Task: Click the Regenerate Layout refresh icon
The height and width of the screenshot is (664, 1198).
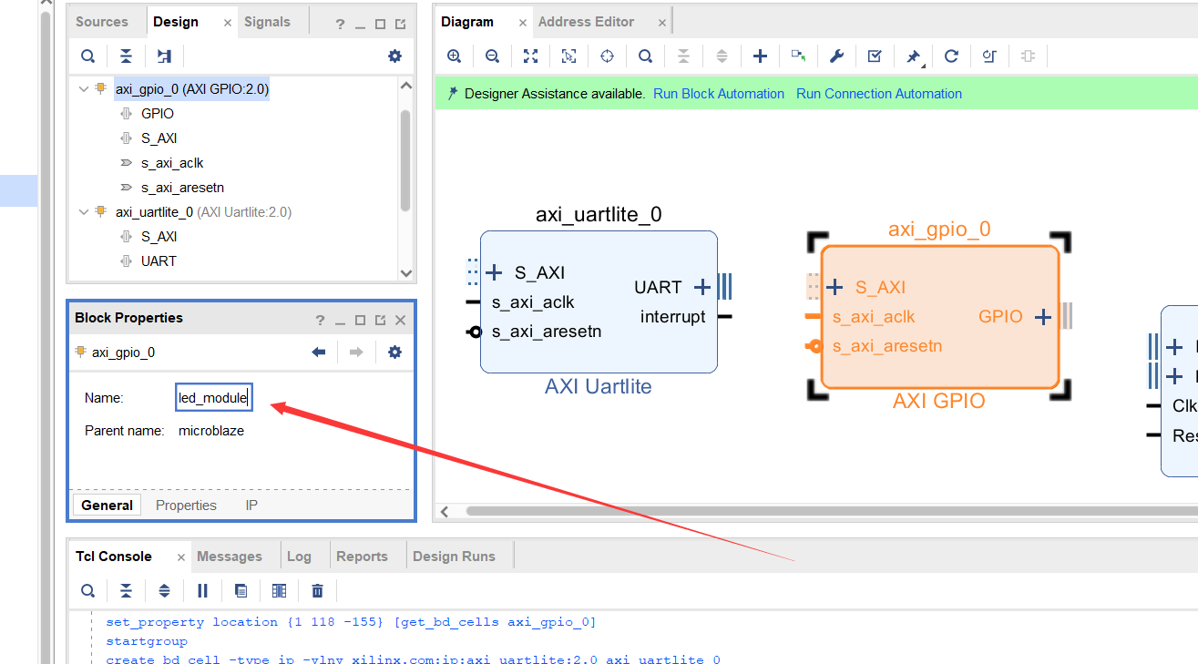Action: [x=951, y=56]
